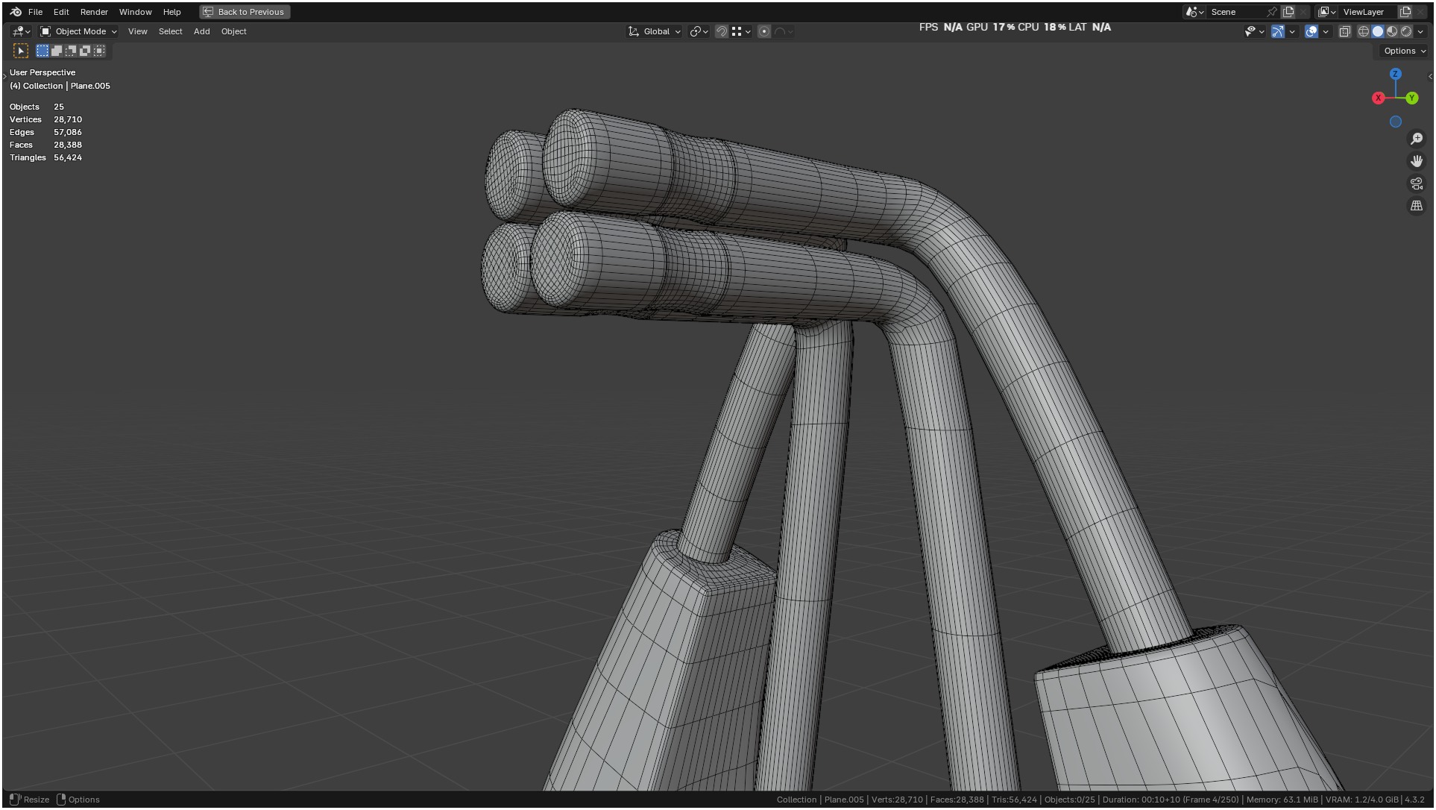This screenshot has width=1436, height=810.
Task: Toggle viewport gizmos display
Action: pyautogui.click(x=1278, y=31)
